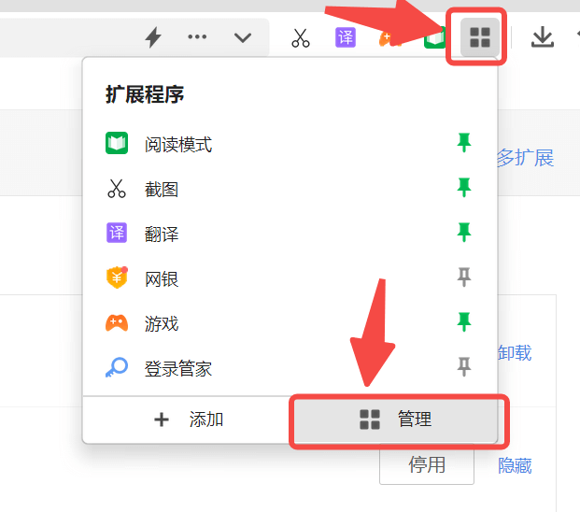Select 截图 extension in the list
The image size is (580, 512).
click(x=162, y=190)
